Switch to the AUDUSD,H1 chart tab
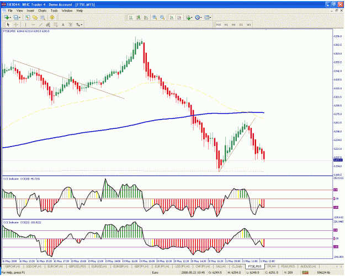The height and width of the screenshot is (276, 345). tap(308, 266)
